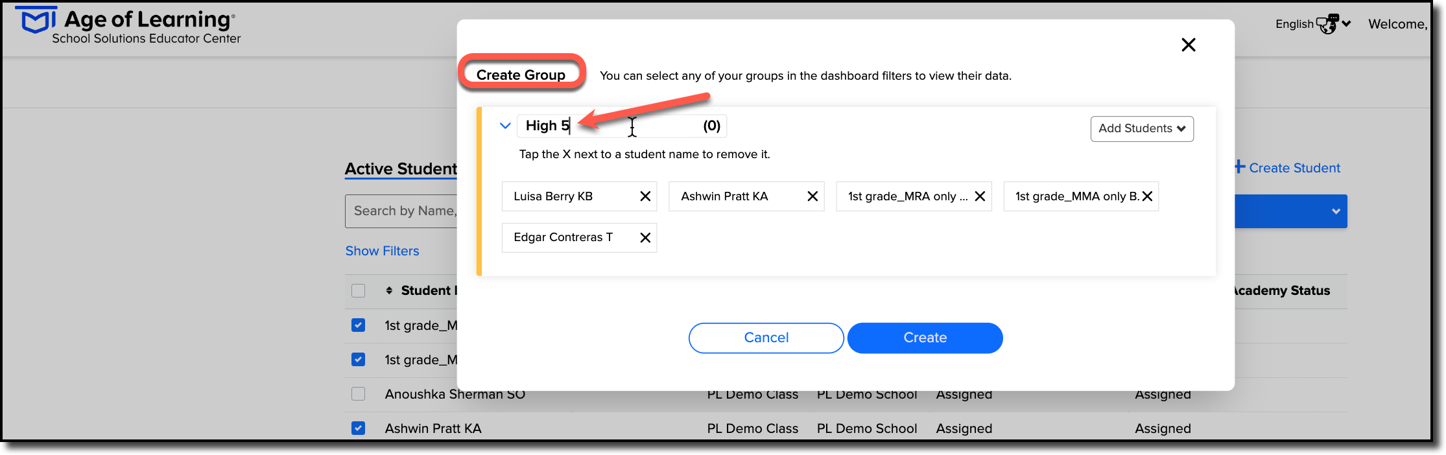This screenshot has width=1446, height=455.
Task: Close the Create Group dialog
Action: (1188, 45)
